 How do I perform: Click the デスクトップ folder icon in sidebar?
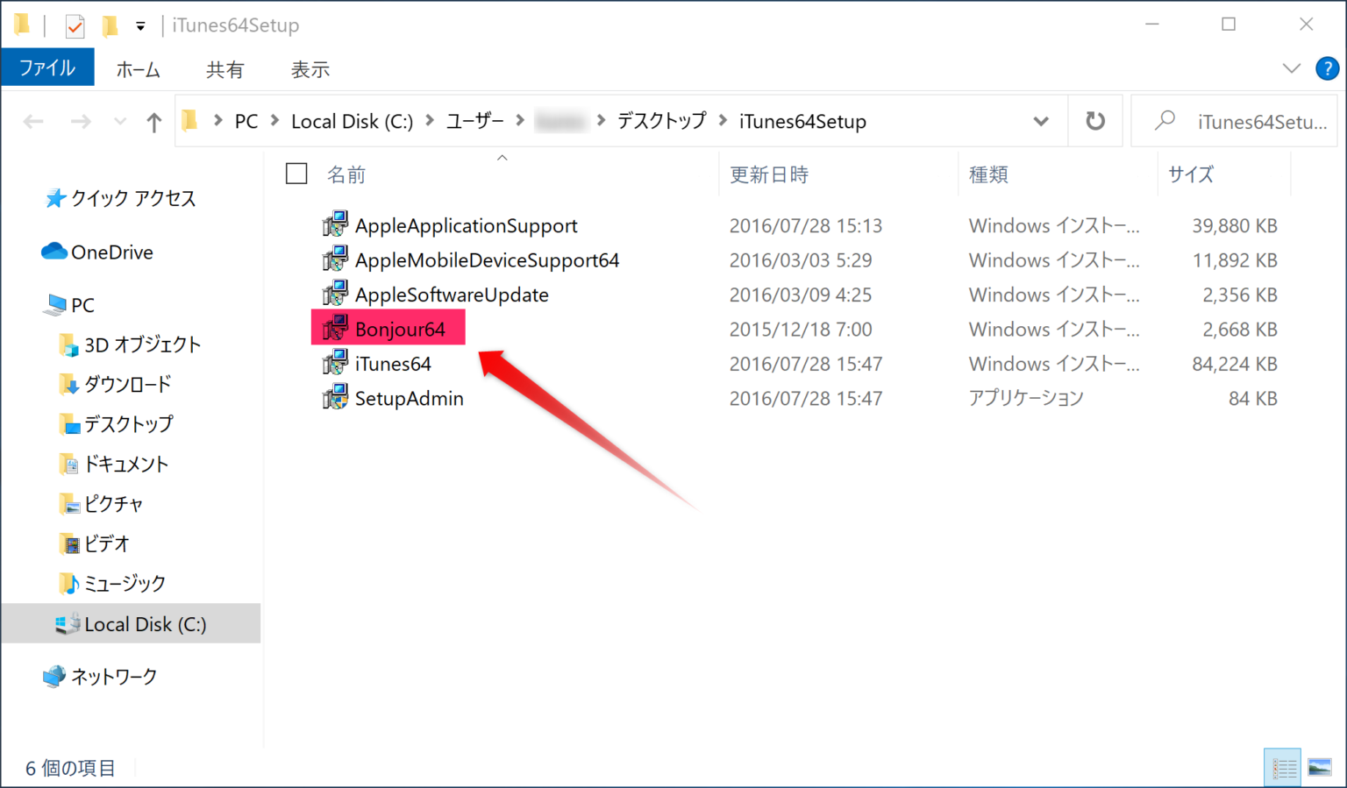coord(69,424)
